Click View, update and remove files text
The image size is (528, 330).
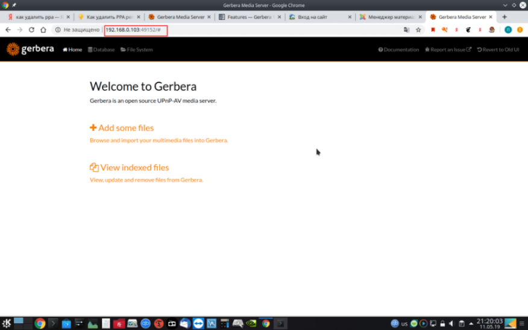[x=146, y=180]
